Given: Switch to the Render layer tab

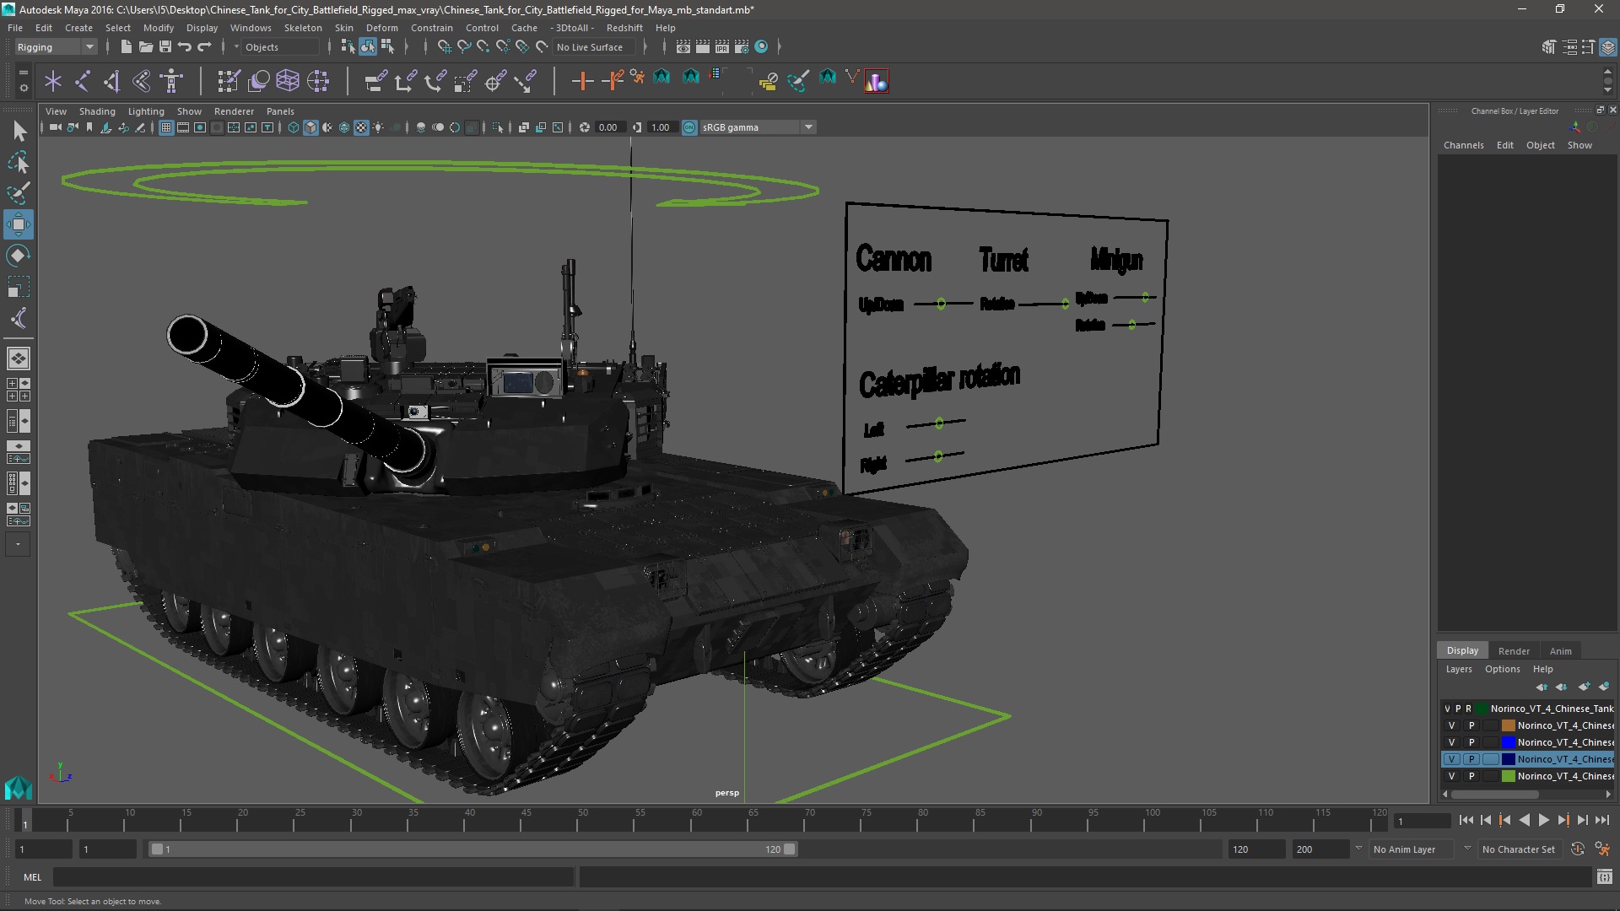Looking at the screenshot, I should (x=1514, y=651).
